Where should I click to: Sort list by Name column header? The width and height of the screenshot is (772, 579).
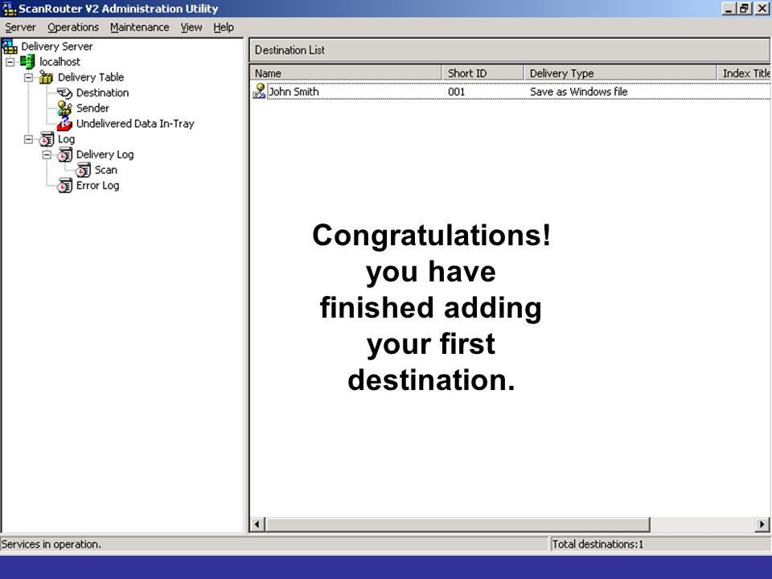point(346,73)
